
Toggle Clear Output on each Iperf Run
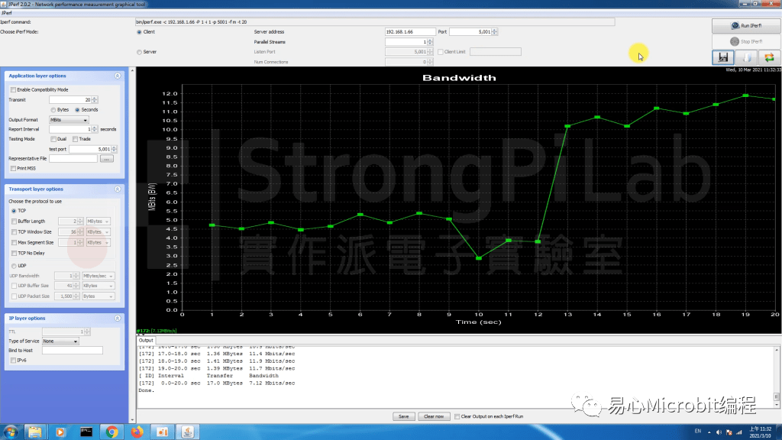(x=457, y=416)
